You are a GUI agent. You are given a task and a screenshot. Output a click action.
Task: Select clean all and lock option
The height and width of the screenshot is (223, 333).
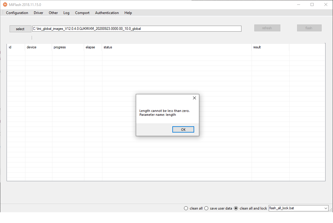tap(236, 208)
